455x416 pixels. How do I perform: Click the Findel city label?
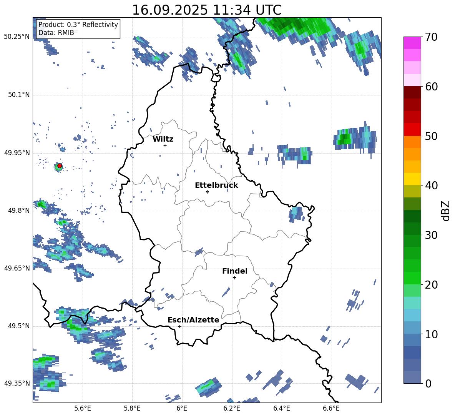pyautogui.click(x=235, y=271)
